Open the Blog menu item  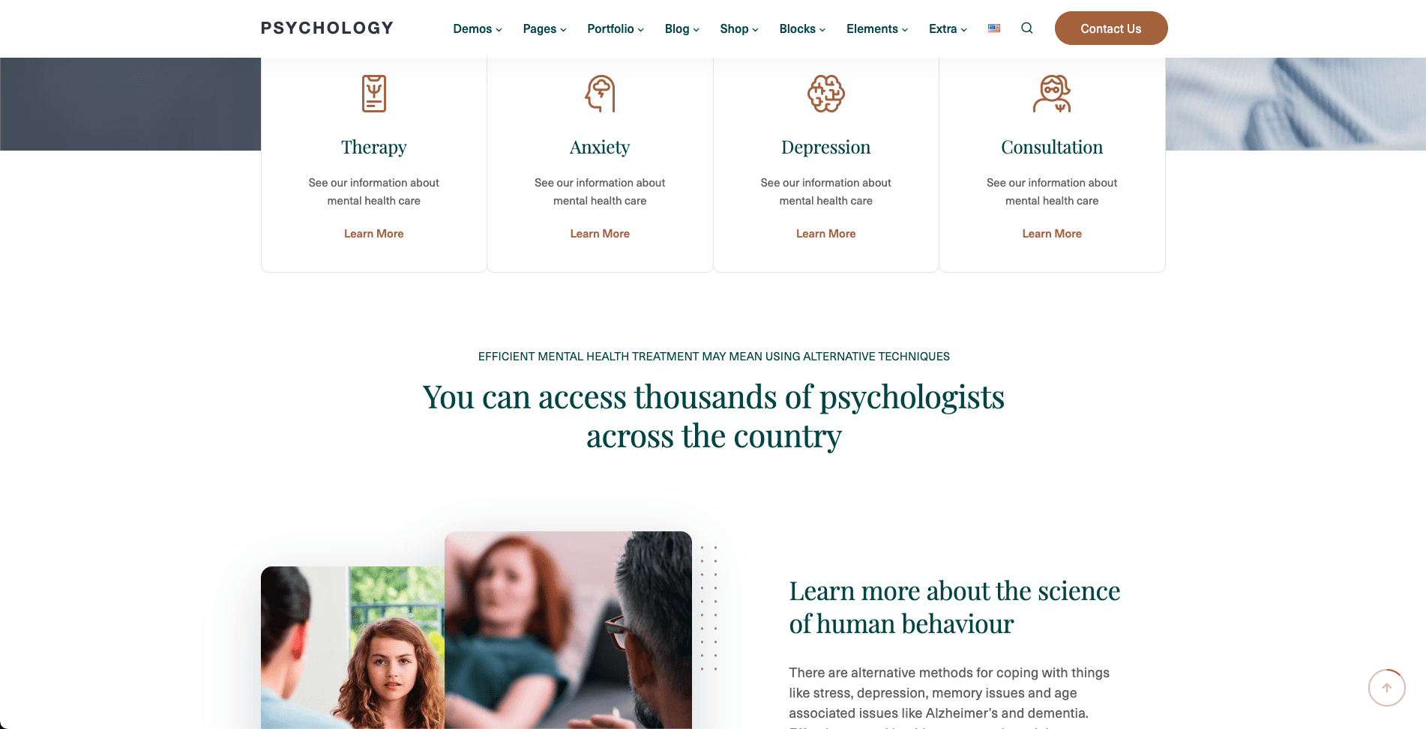(682, 28)
